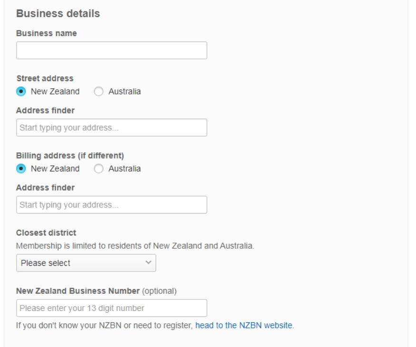This screenshot has width=416, height=347.
Task: Select Australia for Street address
Action: point(99,91)
